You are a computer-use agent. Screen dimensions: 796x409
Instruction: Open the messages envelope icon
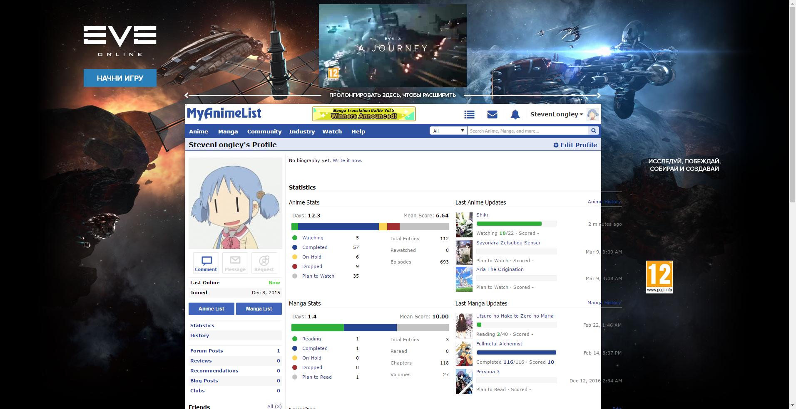492,115
